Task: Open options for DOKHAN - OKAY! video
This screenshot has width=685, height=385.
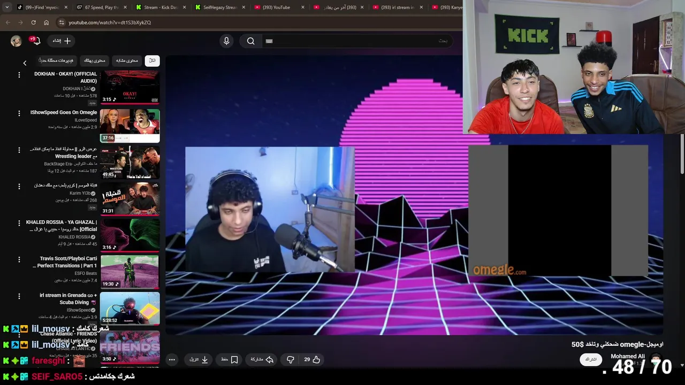Action: [19, 75]
